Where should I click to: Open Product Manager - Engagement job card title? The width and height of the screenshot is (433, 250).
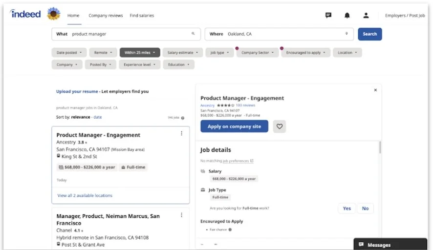coord(98,135)
